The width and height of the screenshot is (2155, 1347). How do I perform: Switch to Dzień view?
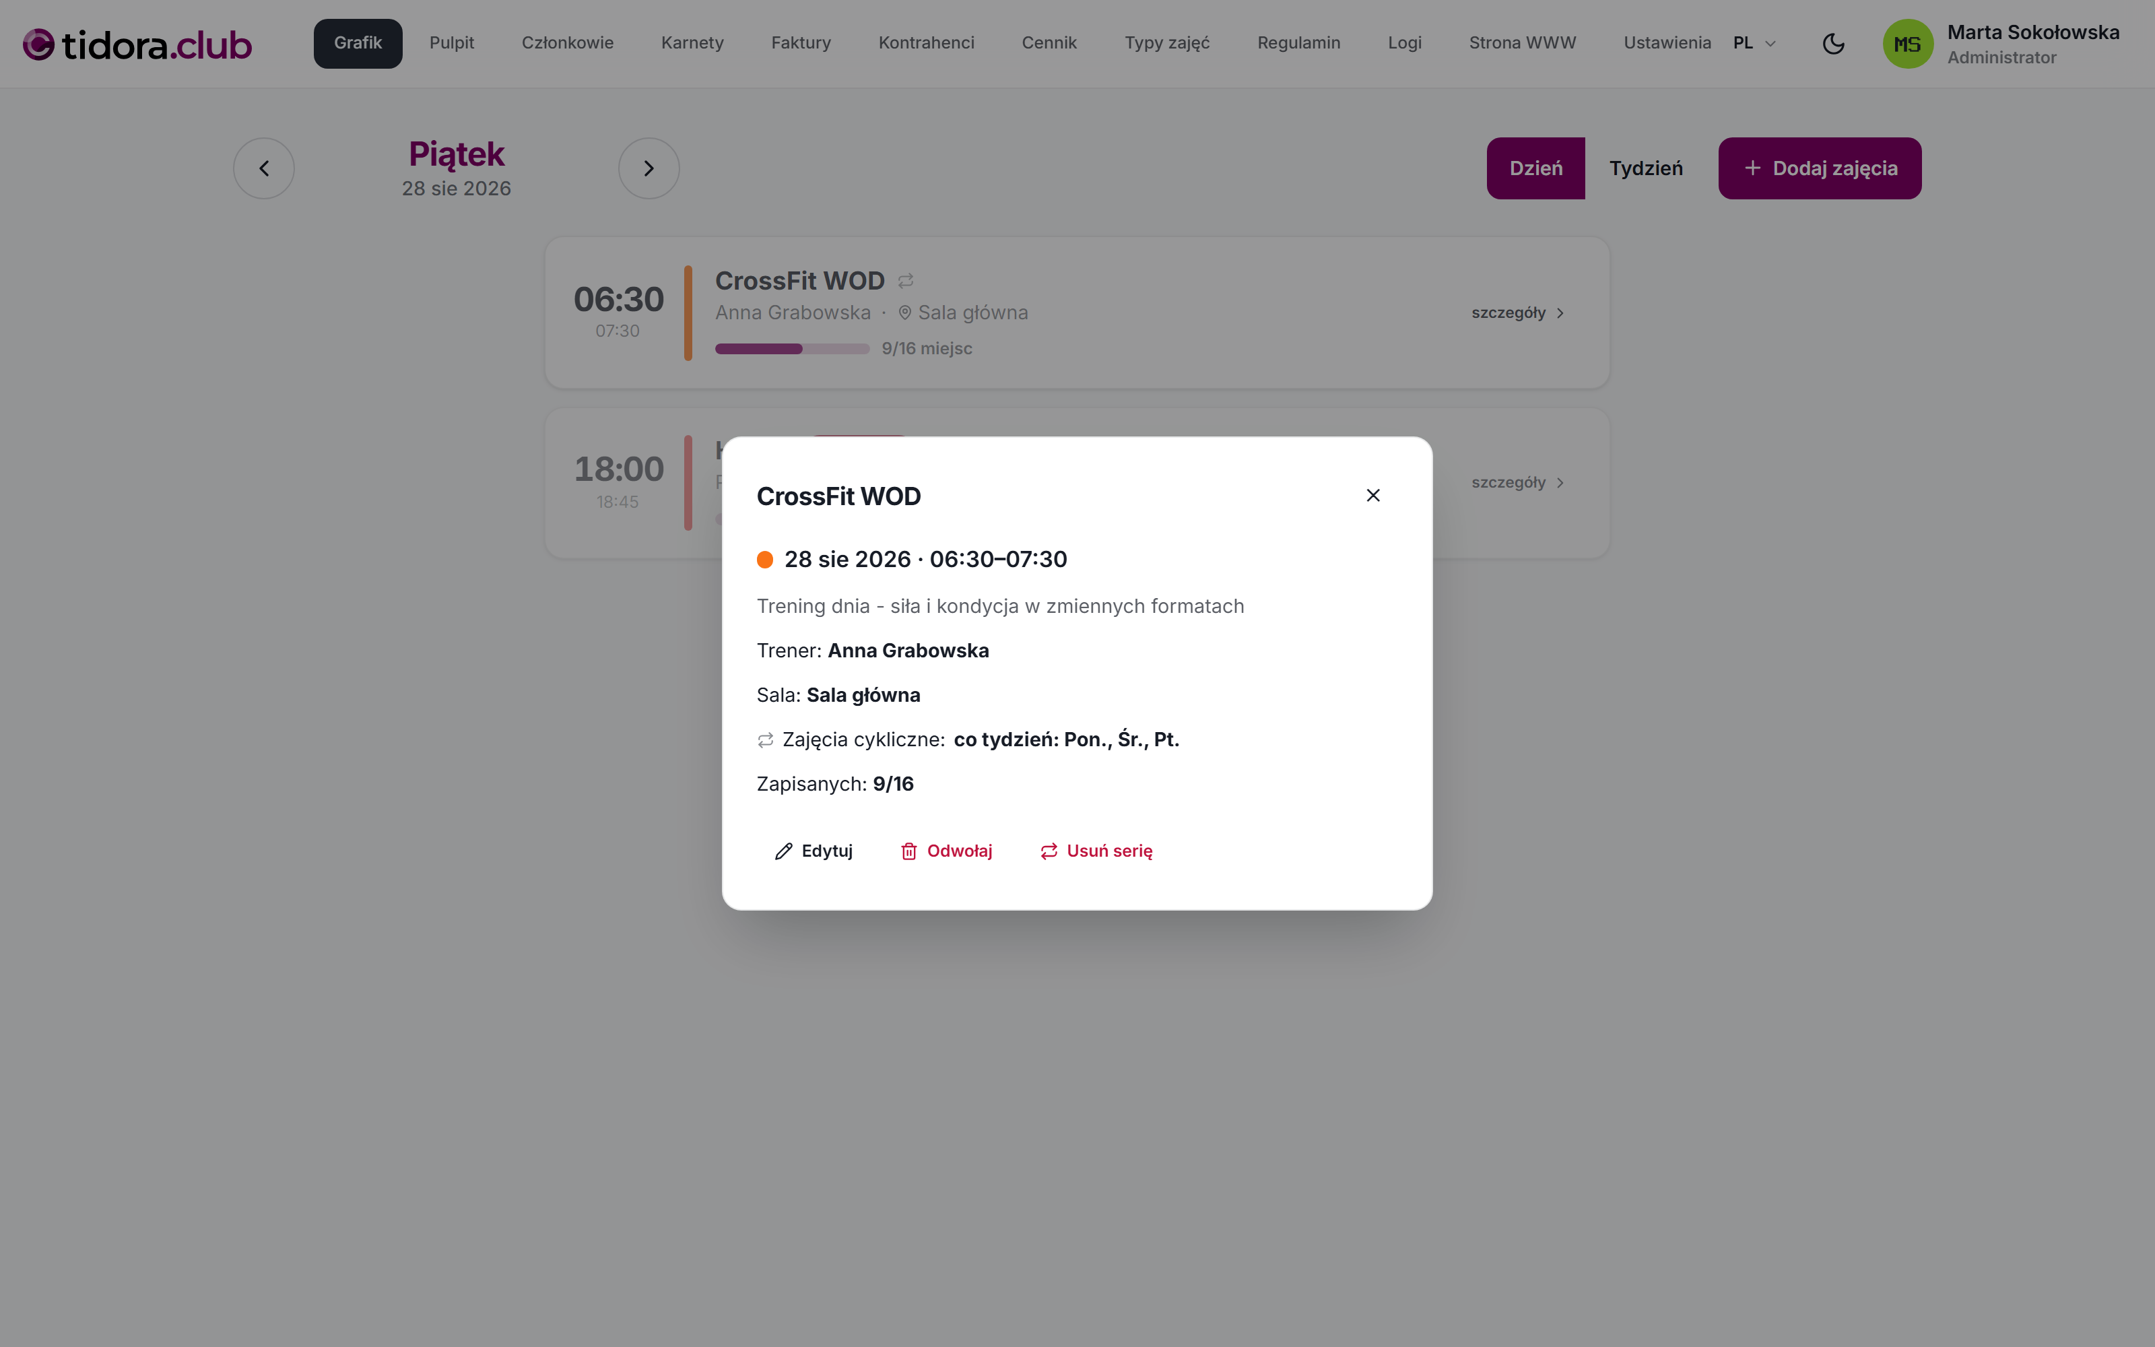pyautogui.click(x=1535, y=168)
